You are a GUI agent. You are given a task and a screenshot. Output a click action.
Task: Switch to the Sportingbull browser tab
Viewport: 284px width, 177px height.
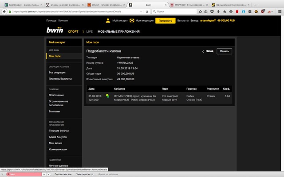(23, 5)
